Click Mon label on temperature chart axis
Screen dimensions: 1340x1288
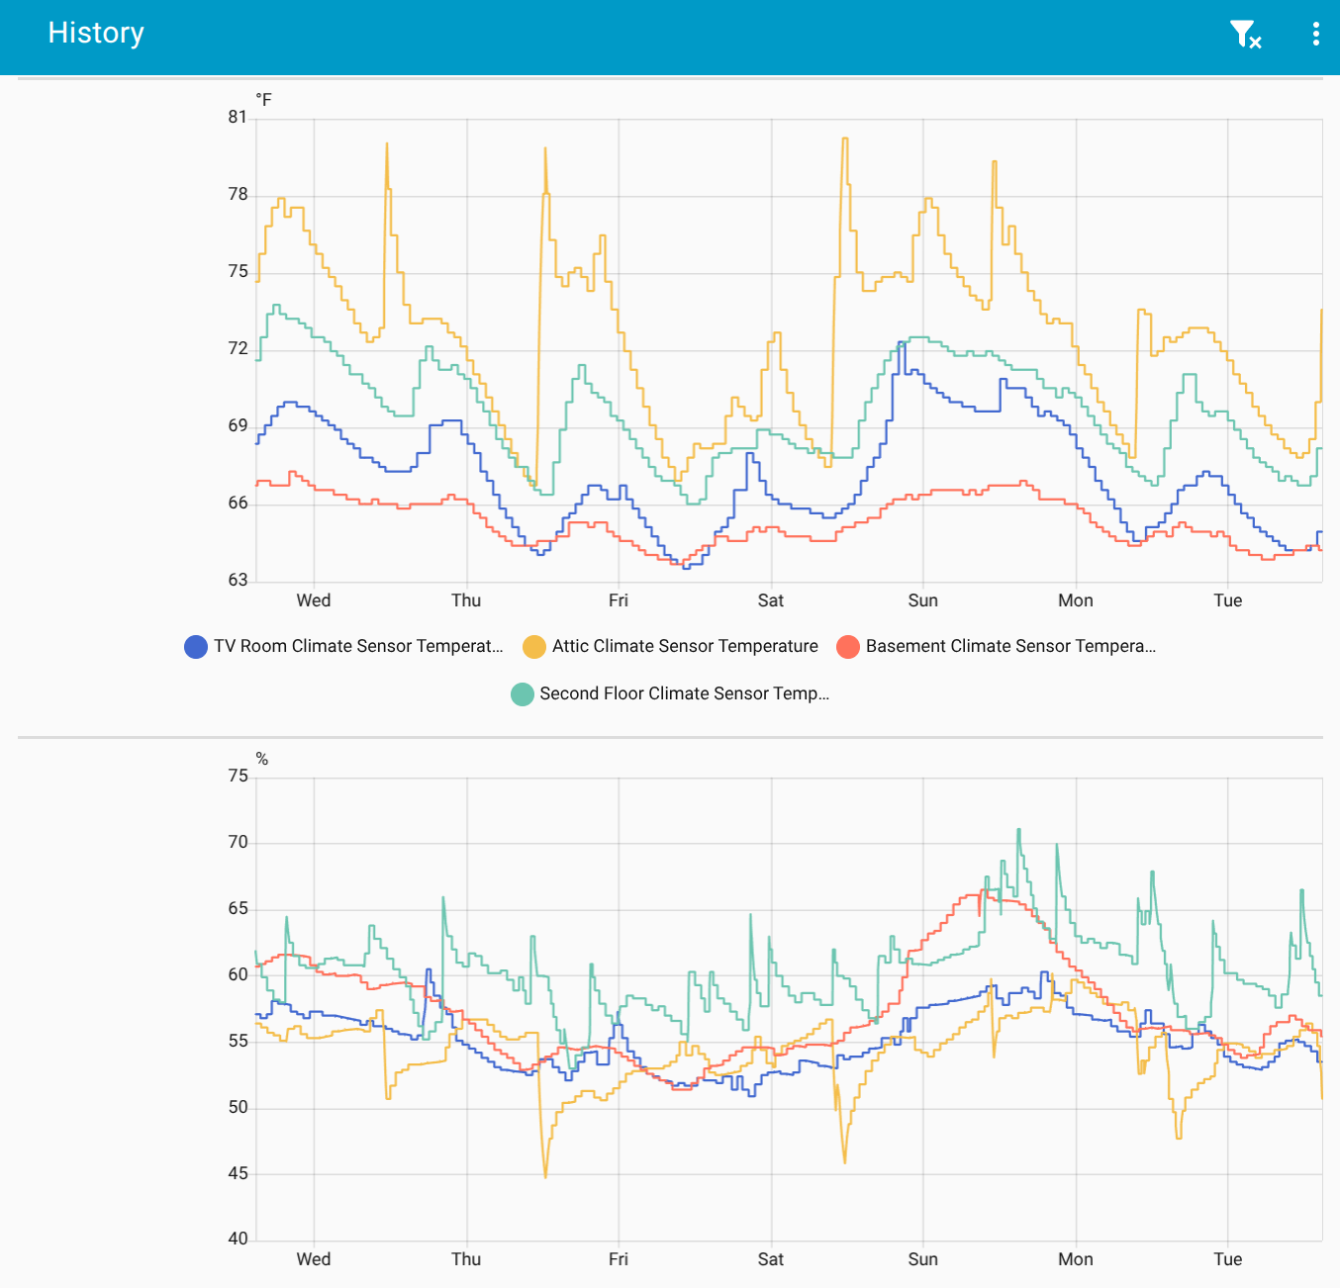[1076, 600]
